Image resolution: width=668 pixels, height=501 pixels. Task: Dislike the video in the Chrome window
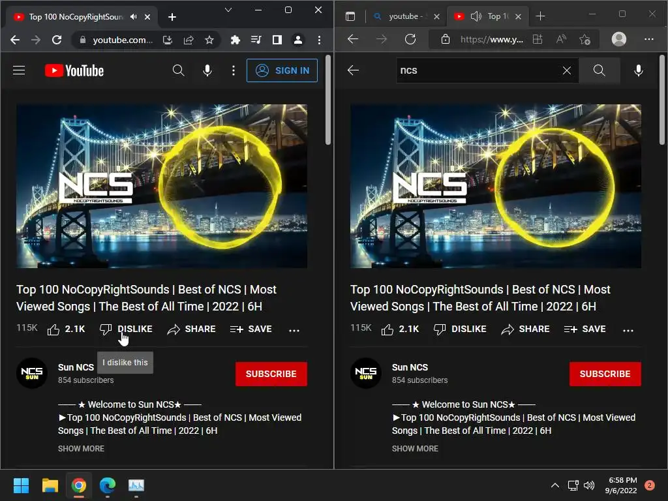pyautogui.click(x=126, y=329)
